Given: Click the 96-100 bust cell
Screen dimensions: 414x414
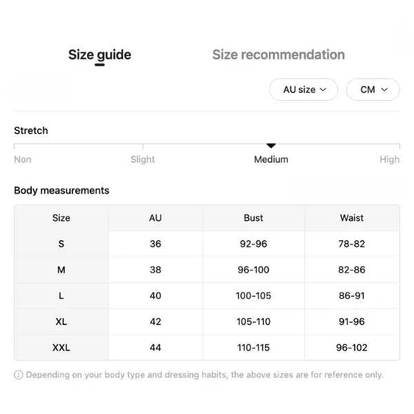Looking at the screenshot, I should point(253,270).
